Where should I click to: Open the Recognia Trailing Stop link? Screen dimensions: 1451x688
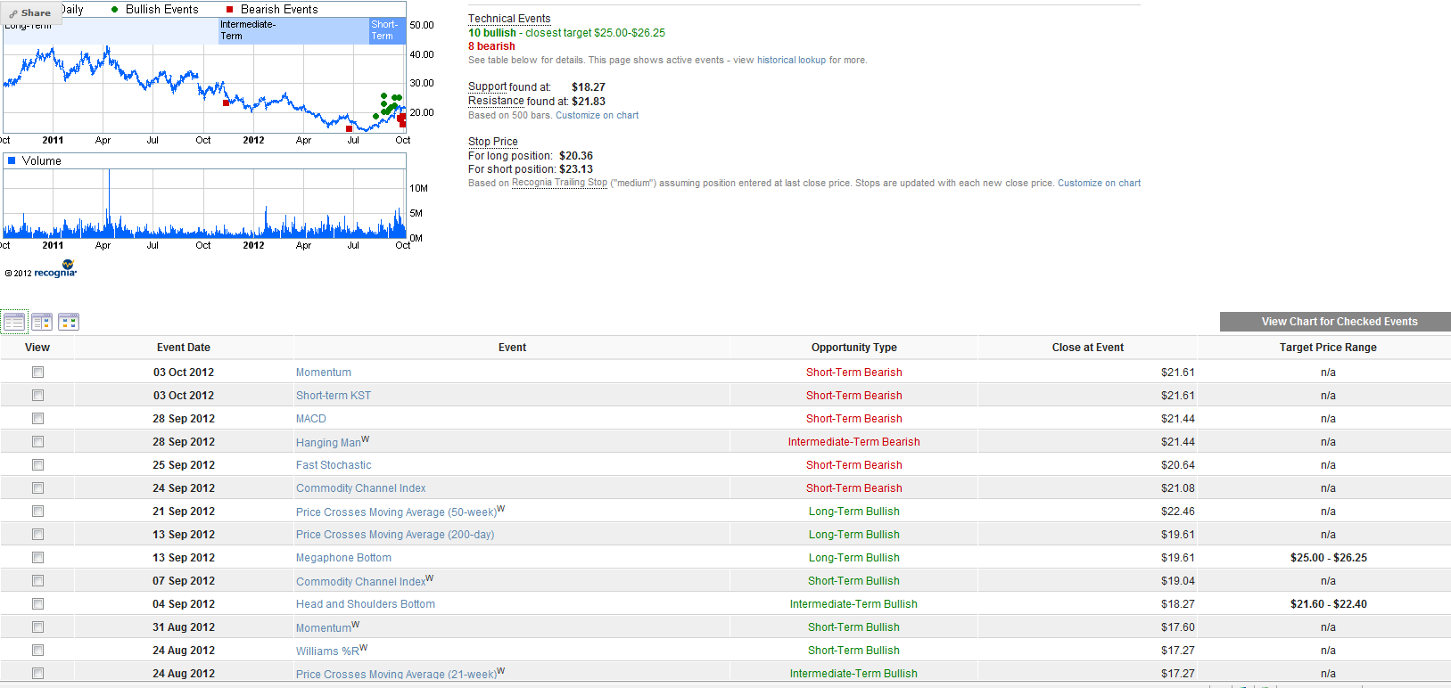pyautogui.click(x=559, y=183)
